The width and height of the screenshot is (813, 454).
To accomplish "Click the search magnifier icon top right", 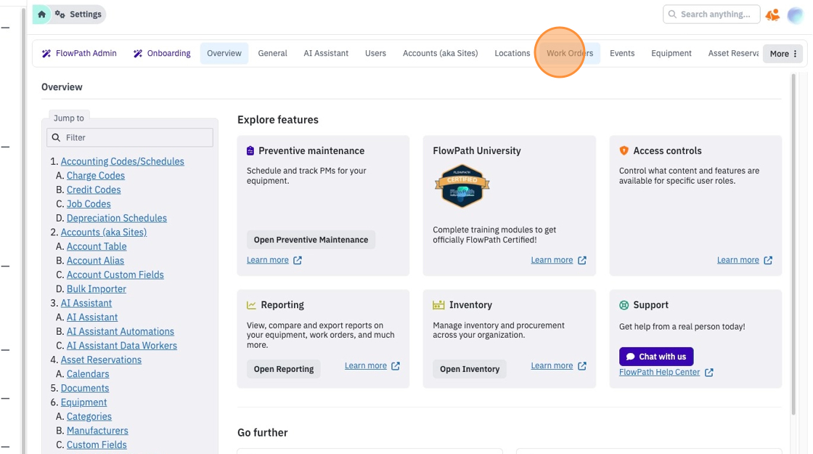I will [672, 15].
